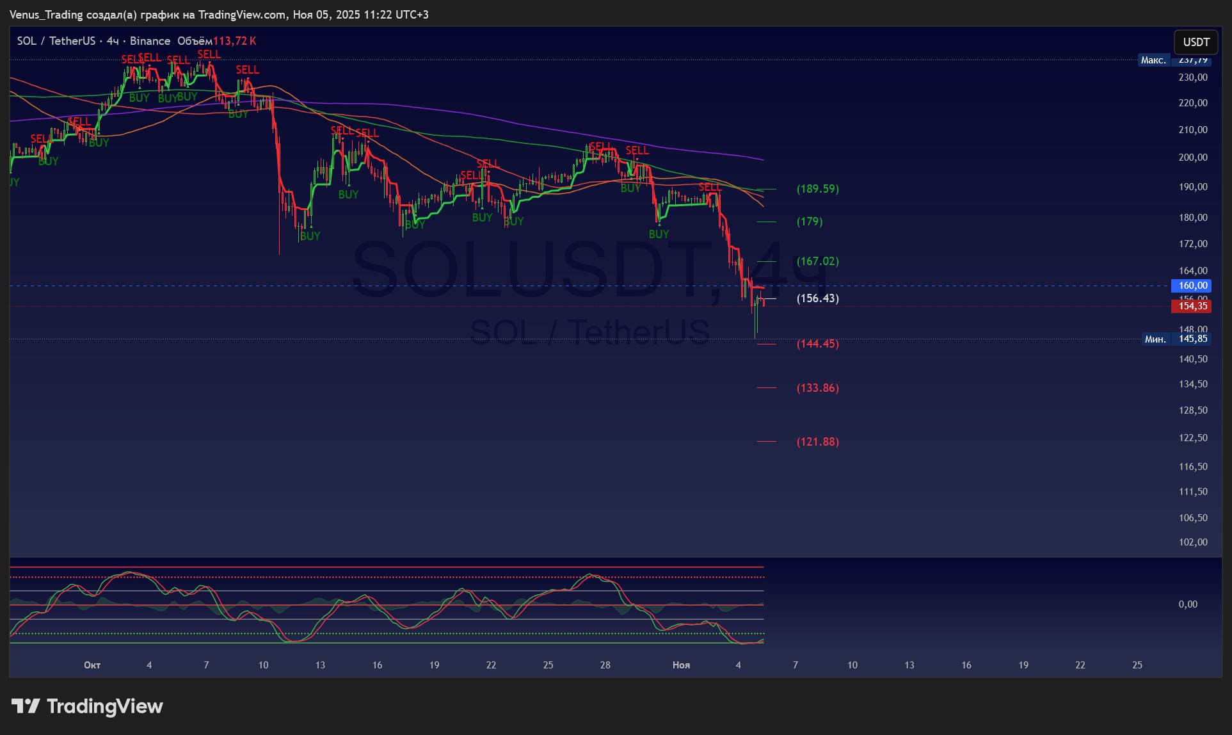Click the (144.45) red support level

(817, 344)
